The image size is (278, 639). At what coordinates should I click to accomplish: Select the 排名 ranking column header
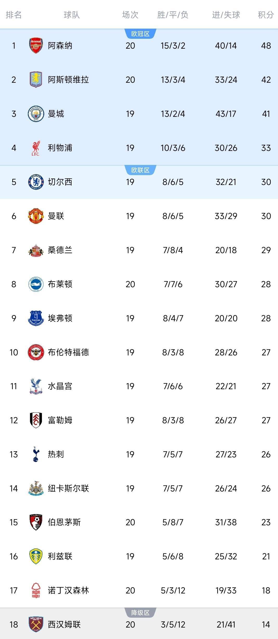tap(14, 15)
